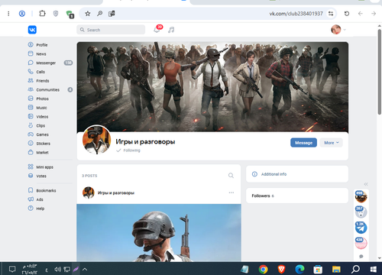This screenshot has height=275, width=382.
Task: Click the Ads megaphone icon
Action: click(x=31, y=199)
